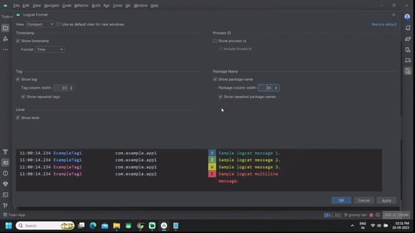Viewport: 415px width, 233px height.
Task: Open the Terminal tool window icon
Action: pos(5,195)
